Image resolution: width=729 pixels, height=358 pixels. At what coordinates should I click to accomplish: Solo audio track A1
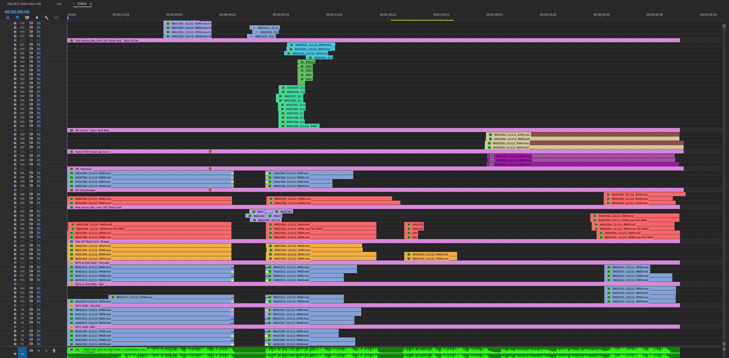(x=46, y=351)
